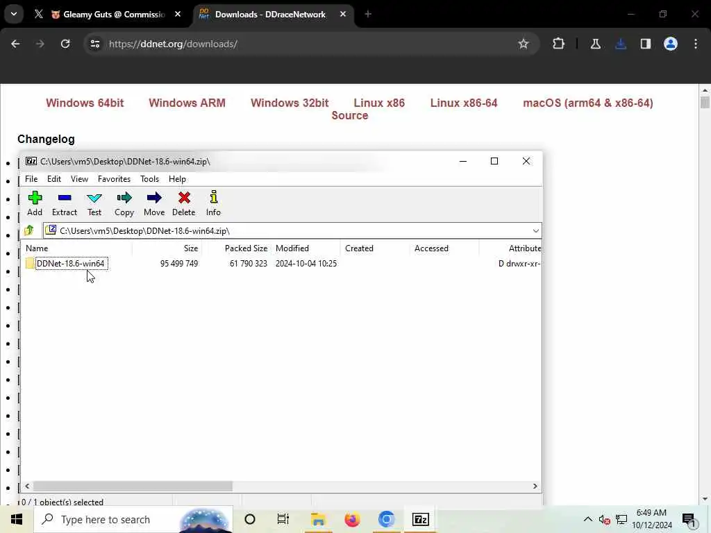The width and height of the screenshot is (711, 533).
Task: Sort by the Created column header
Action: point(376,248)
